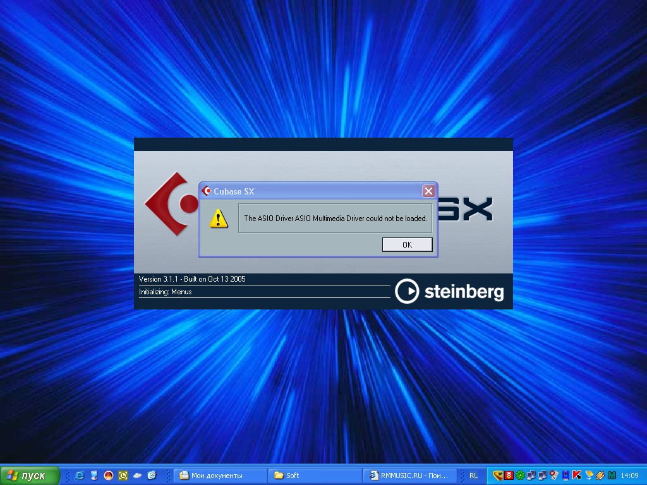Click the steinberg logo on the splash screen
Image resolution: width=647 pixels, height=485 pixels.
pyautogui.click(x=449, y=291)
